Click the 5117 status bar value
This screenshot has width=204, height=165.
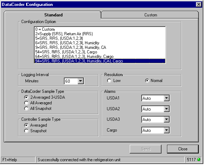[191, 160]
